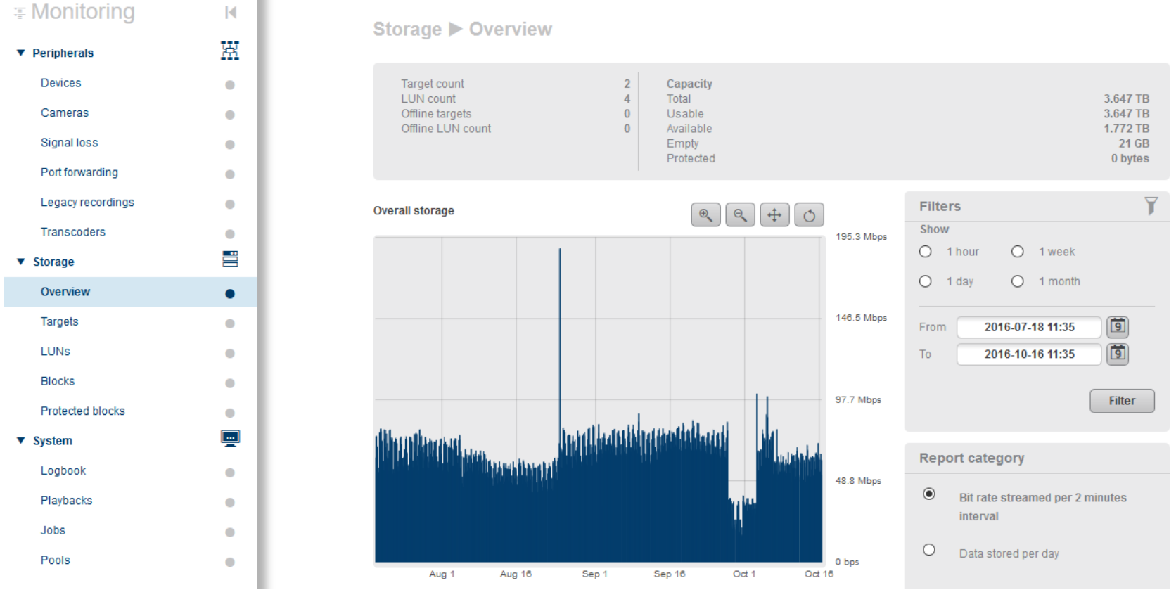The height and width of the screenshot is (597, 1176).
Task: Open the Cameras menu item
Action: pyautogui.click(x=65, y=113)
